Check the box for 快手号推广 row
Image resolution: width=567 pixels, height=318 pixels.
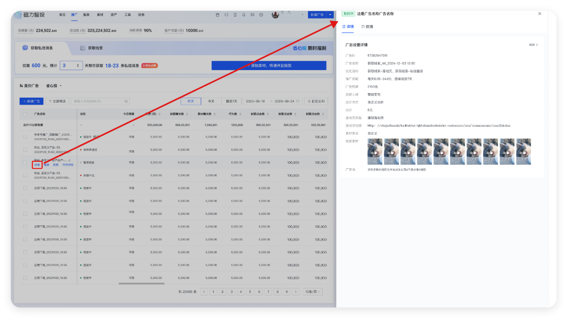click(x=25, y=137)
